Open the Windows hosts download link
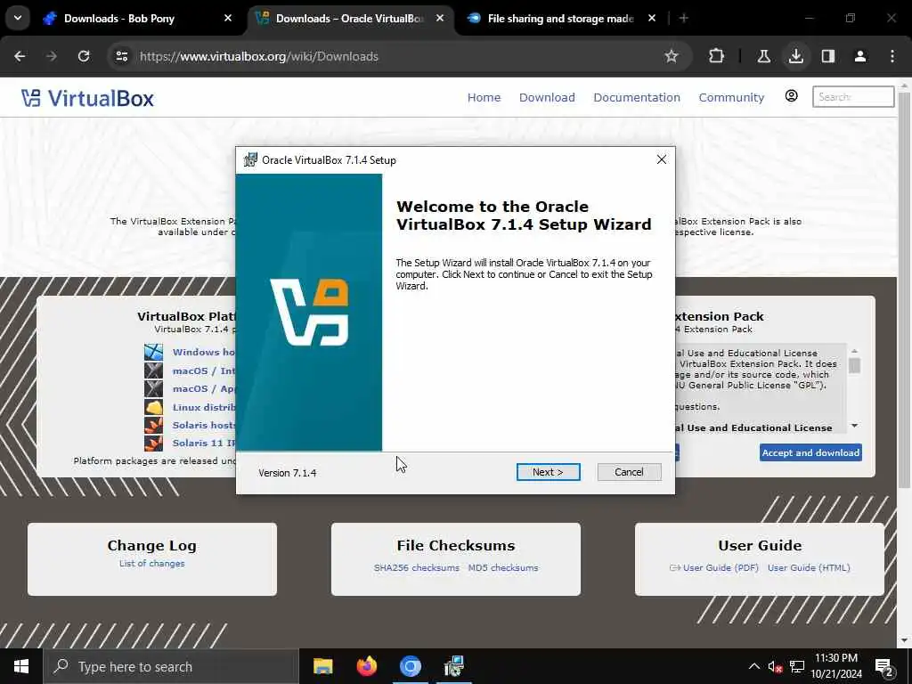 (x=204, y=352)
